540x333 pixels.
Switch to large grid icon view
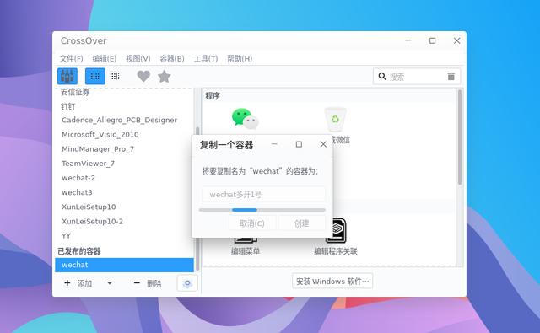point(95,76)
